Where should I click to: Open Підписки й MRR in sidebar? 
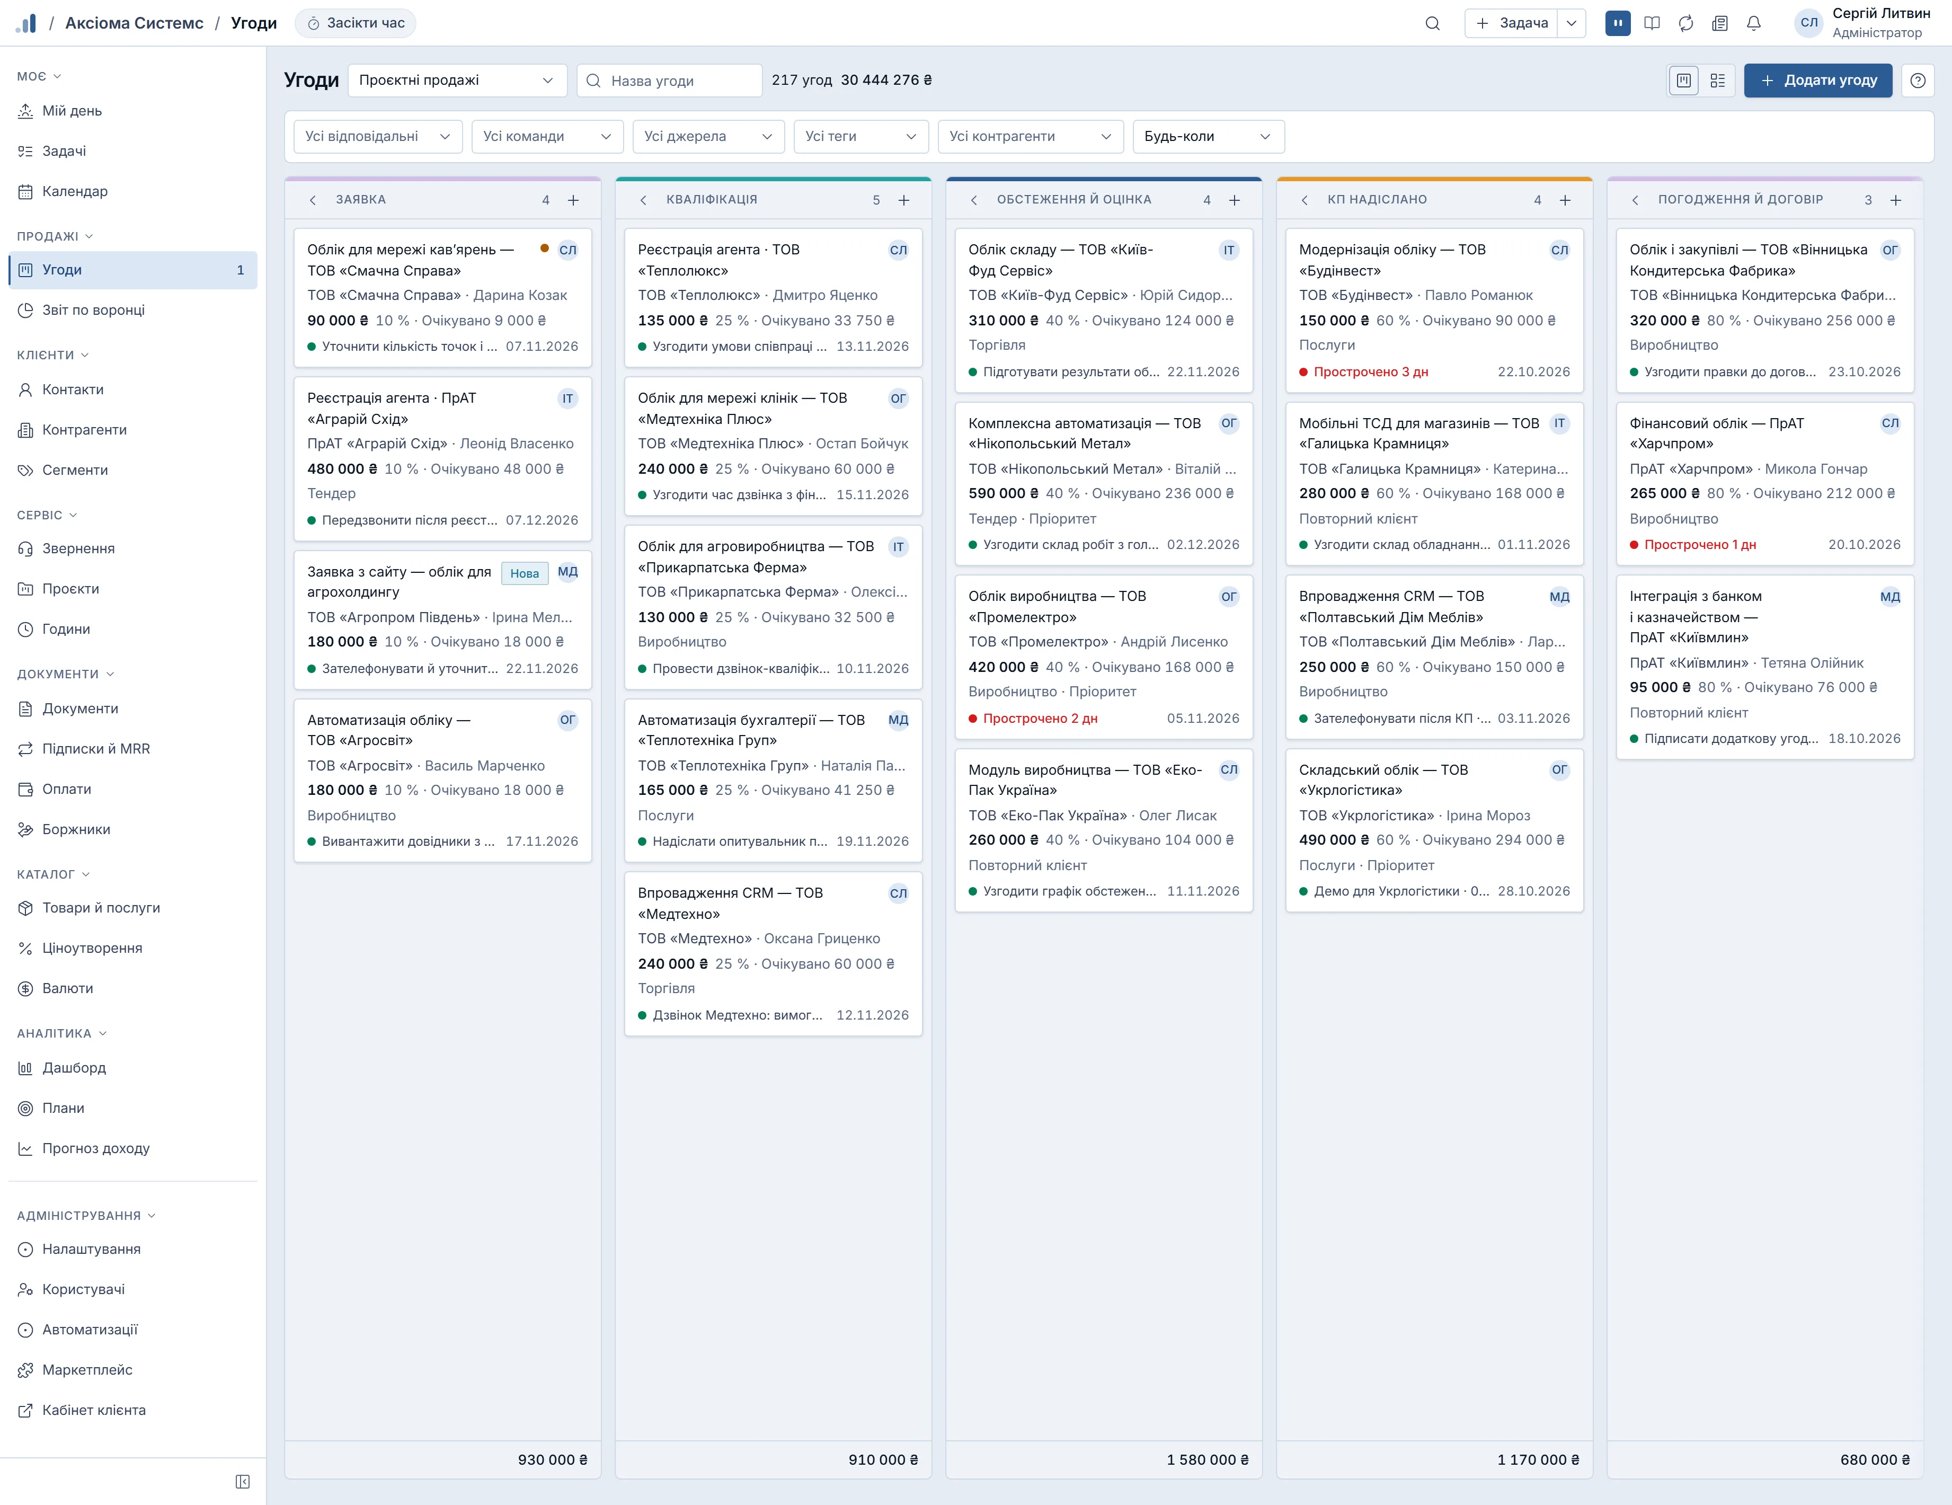(x=132, y=749)
